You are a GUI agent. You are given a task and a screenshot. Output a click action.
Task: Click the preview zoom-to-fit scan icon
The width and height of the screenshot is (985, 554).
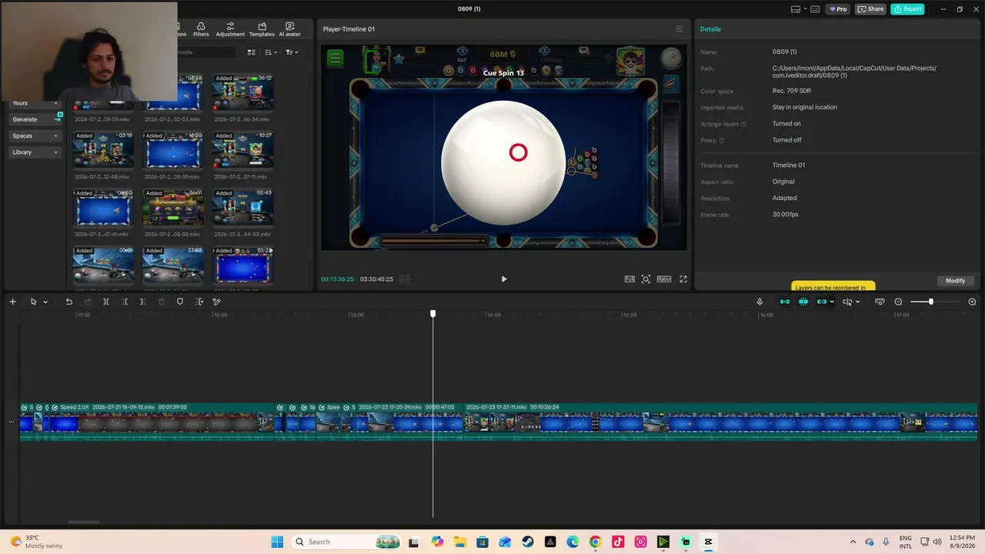pyautogui.click(x=646, y=279)
